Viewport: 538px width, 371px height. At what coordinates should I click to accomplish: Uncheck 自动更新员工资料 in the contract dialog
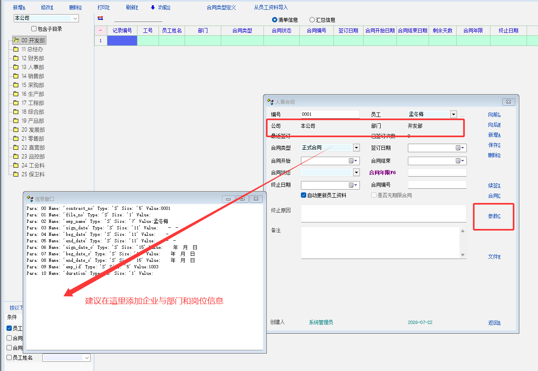pyautogui.click(x=303, y=195)
